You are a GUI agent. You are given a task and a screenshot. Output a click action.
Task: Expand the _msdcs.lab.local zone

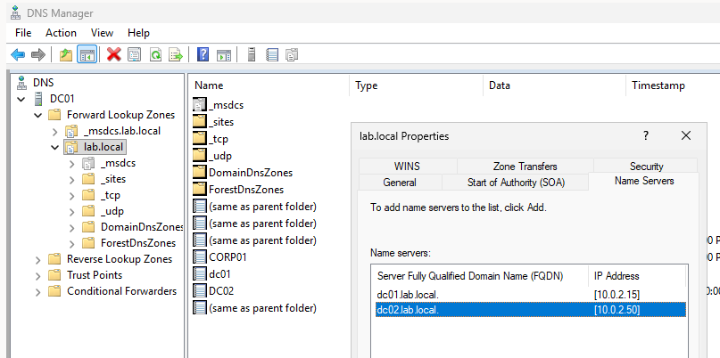coord(54,131)
